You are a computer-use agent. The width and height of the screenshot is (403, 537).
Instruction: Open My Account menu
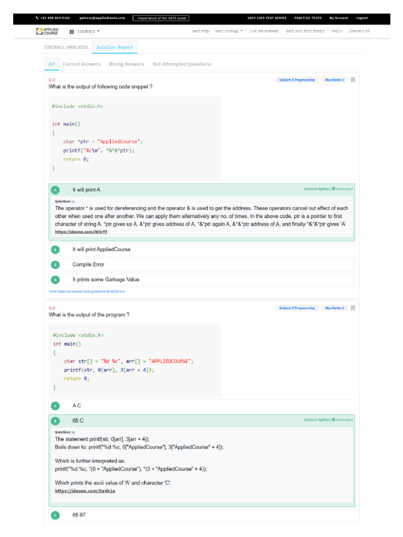coord(338,18)
